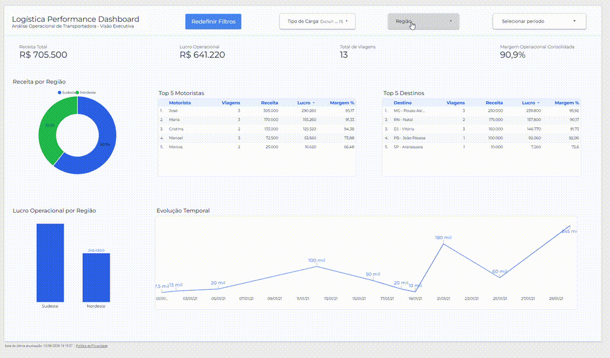Click the 60 mil data point in Evolução Temporal

tap(500, 277)
